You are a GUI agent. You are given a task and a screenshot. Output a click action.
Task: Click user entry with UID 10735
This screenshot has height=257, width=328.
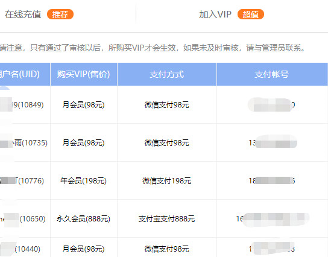pyautogui.click(x=24, y=143)
